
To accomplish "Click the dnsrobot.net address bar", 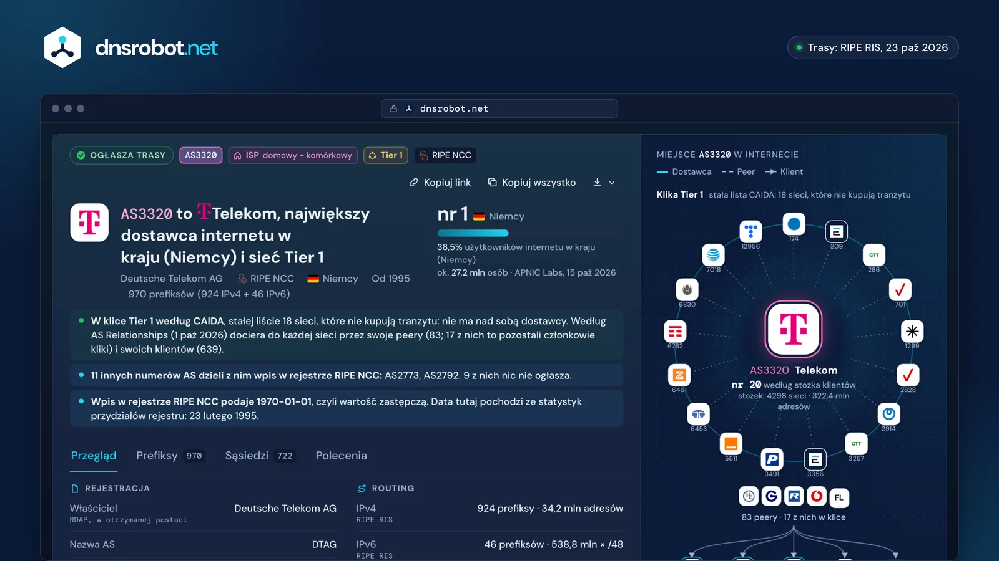I will tap(499, 108).
